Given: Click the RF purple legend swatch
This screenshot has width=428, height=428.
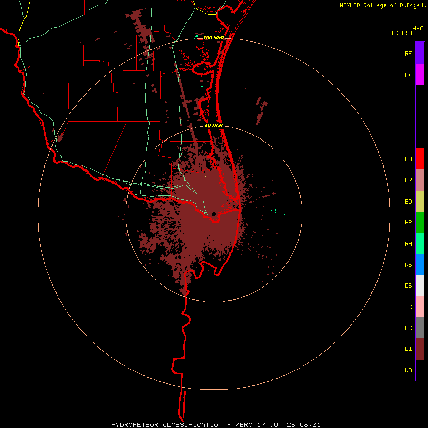Looking at the screenshot, I should [420, 53].
